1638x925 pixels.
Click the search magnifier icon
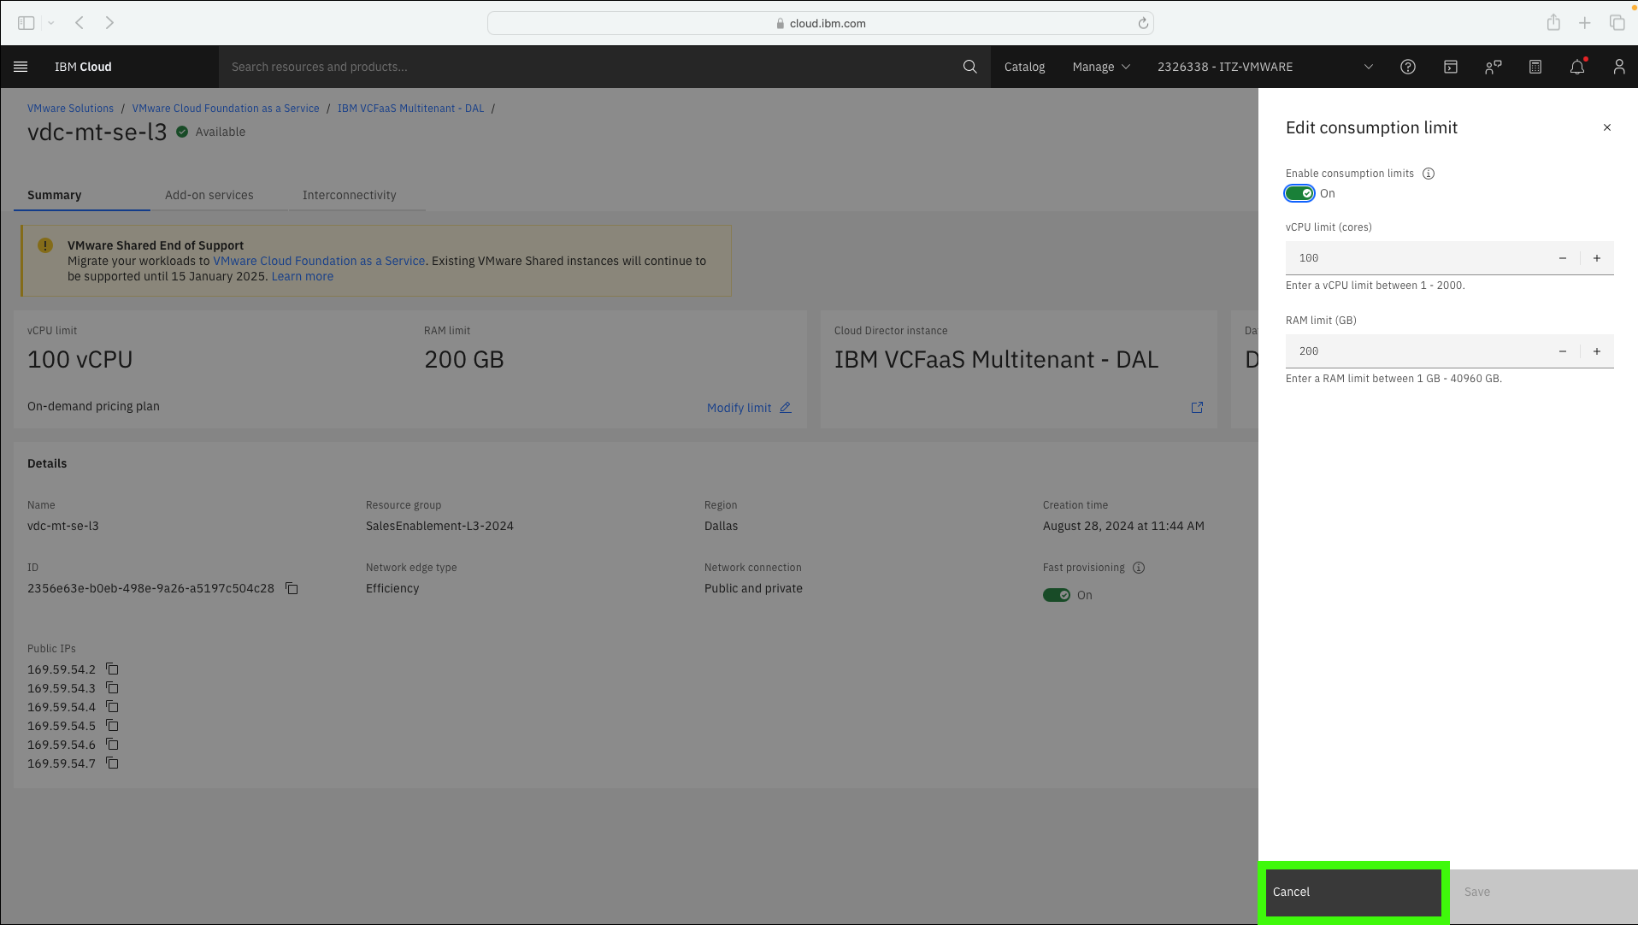969,67
